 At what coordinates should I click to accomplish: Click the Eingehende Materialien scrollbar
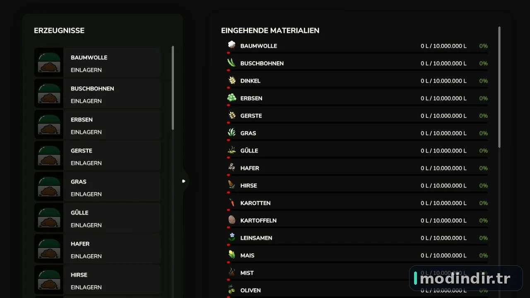pos(499,87)
